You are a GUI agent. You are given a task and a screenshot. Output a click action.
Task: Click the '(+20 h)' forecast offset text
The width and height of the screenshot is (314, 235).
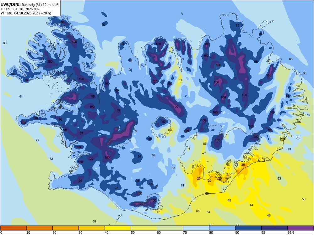45,13
